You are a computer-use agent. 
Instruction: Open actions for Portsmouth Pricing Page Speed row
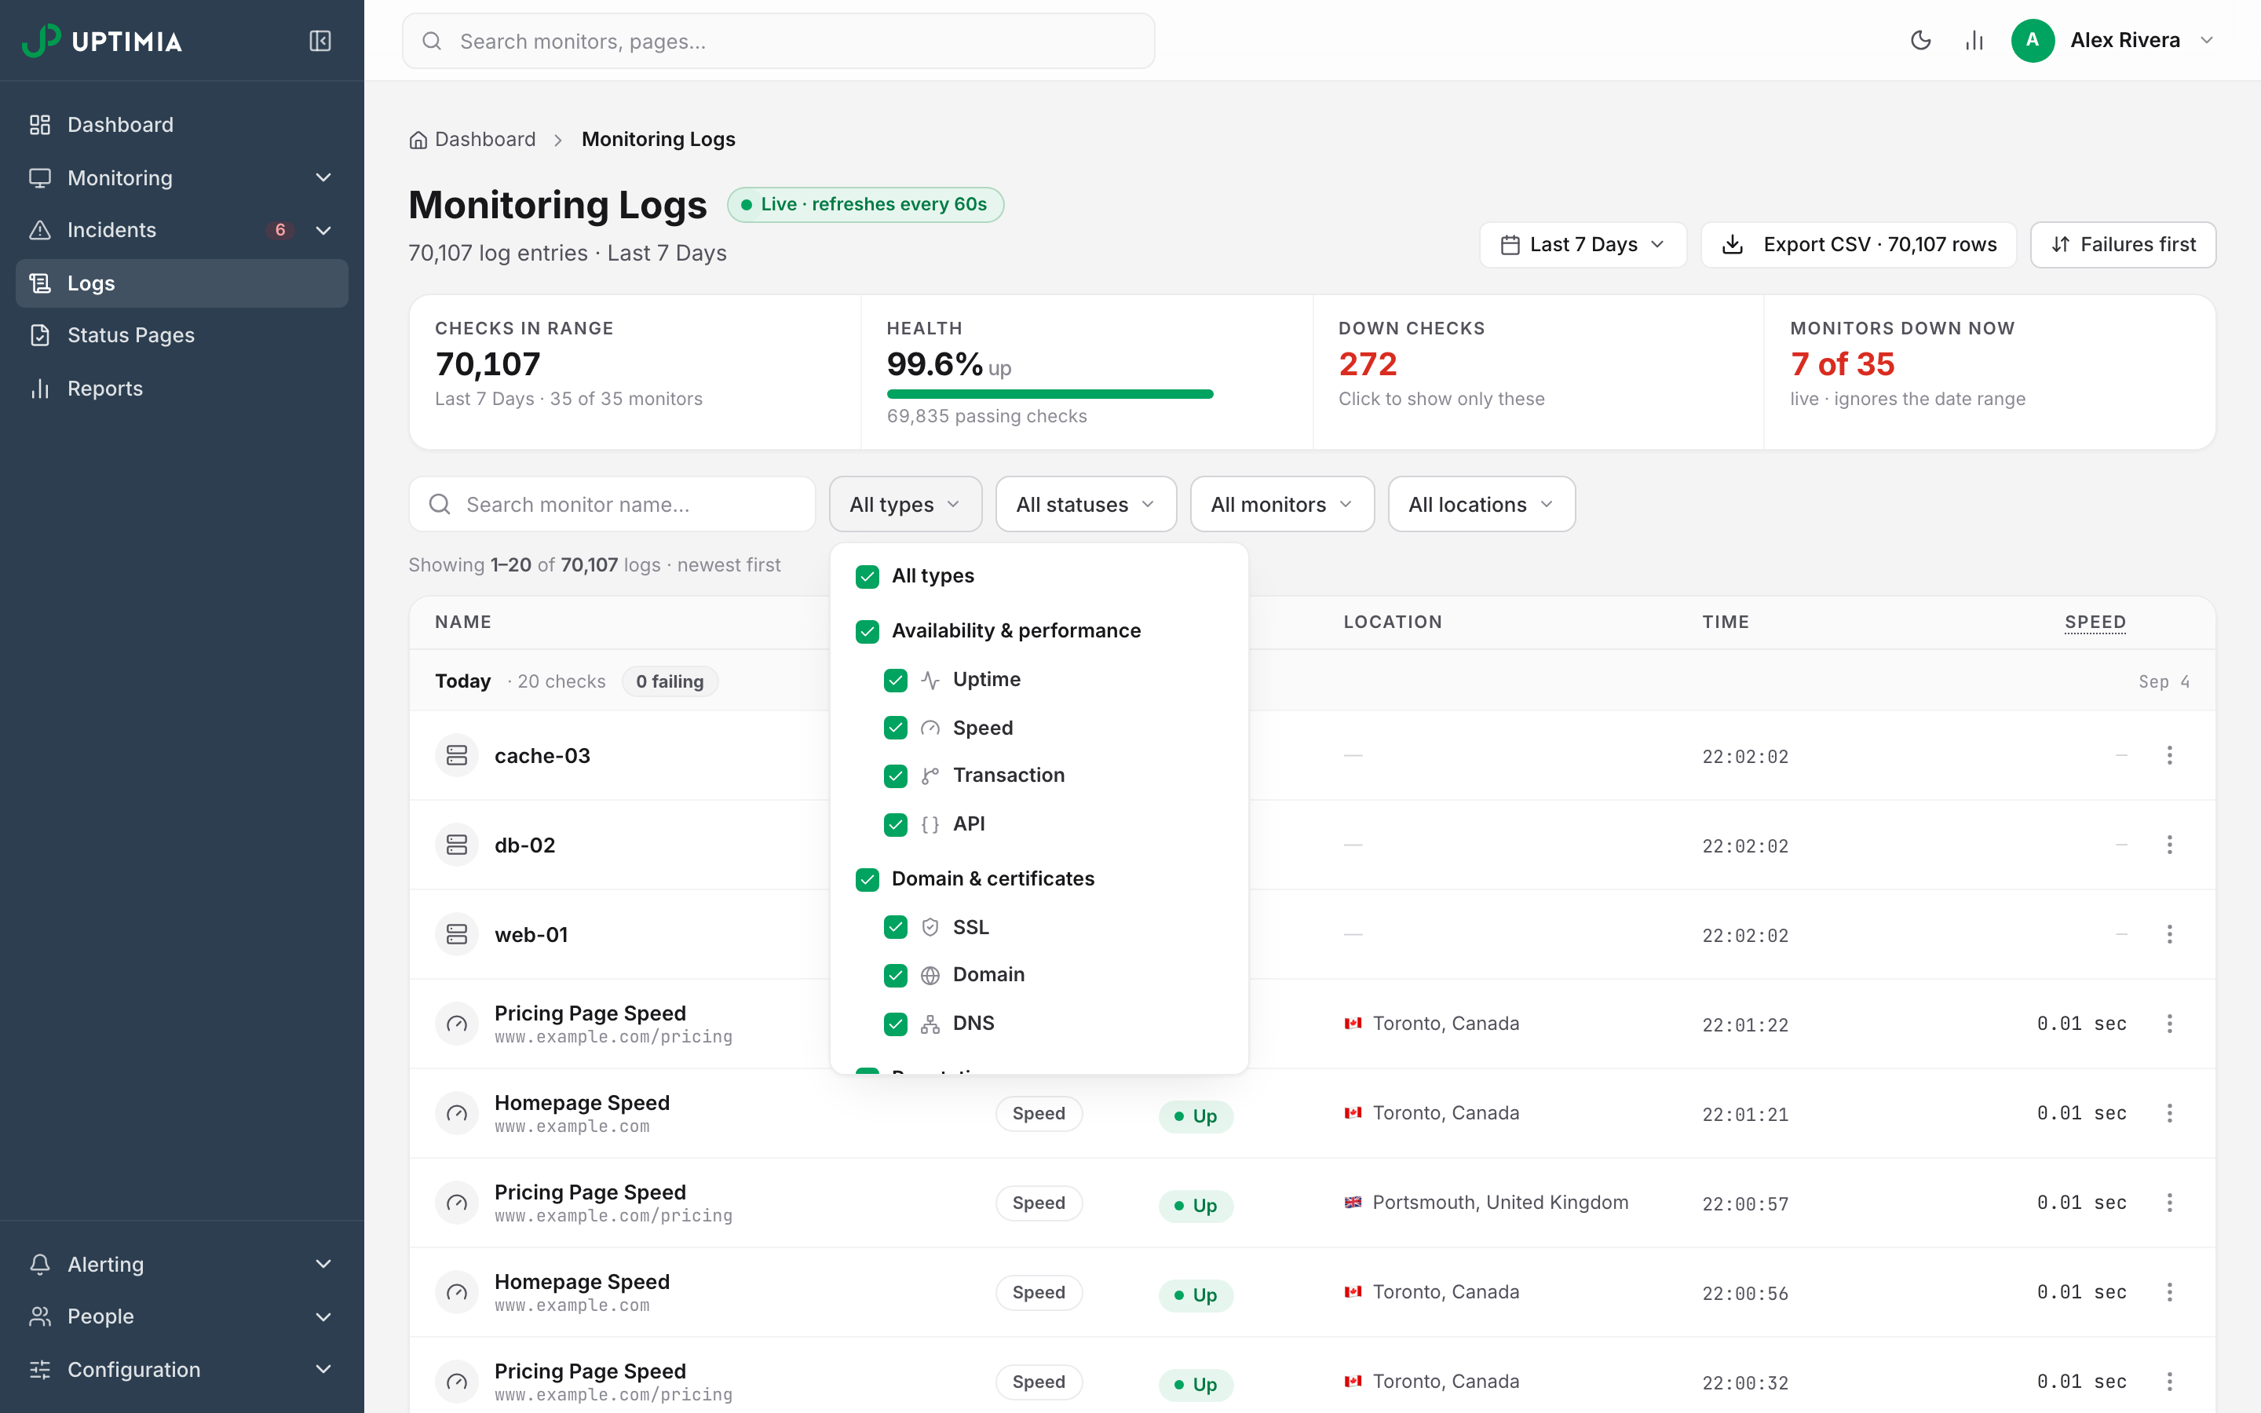click(2169, 1203)
